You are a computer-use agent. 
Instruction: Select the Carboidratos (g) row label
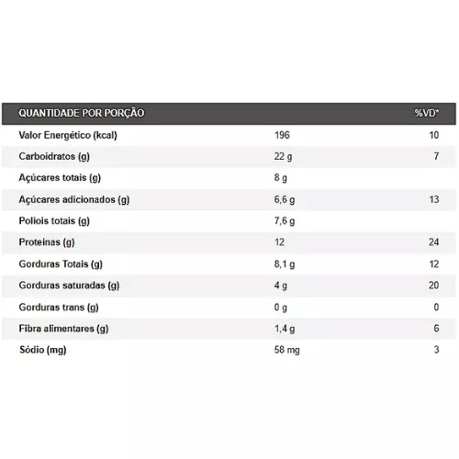coord(54,157)
